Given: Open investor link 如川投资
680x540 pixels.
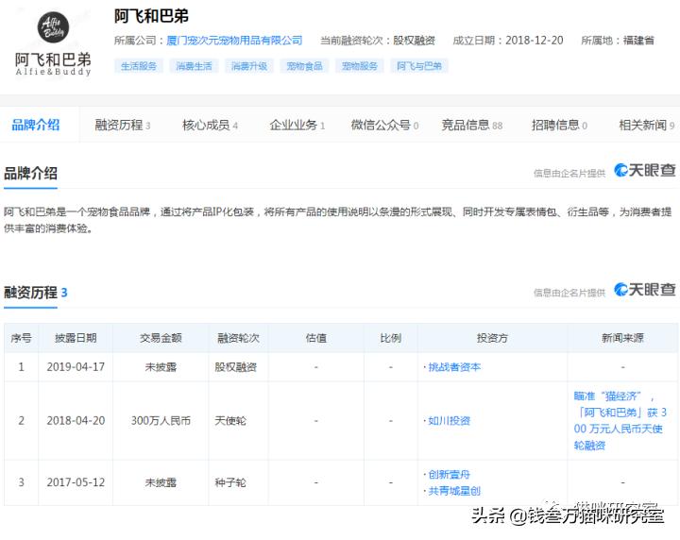Looking at the screenshot, I should [x=450, y=420].
